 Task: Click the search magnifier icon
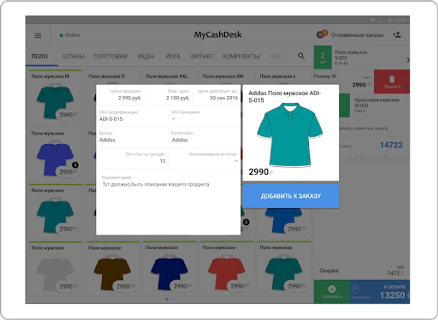301,56
